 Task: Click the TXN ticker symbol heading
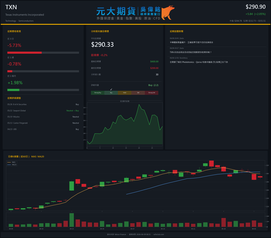tap(11, 7)
